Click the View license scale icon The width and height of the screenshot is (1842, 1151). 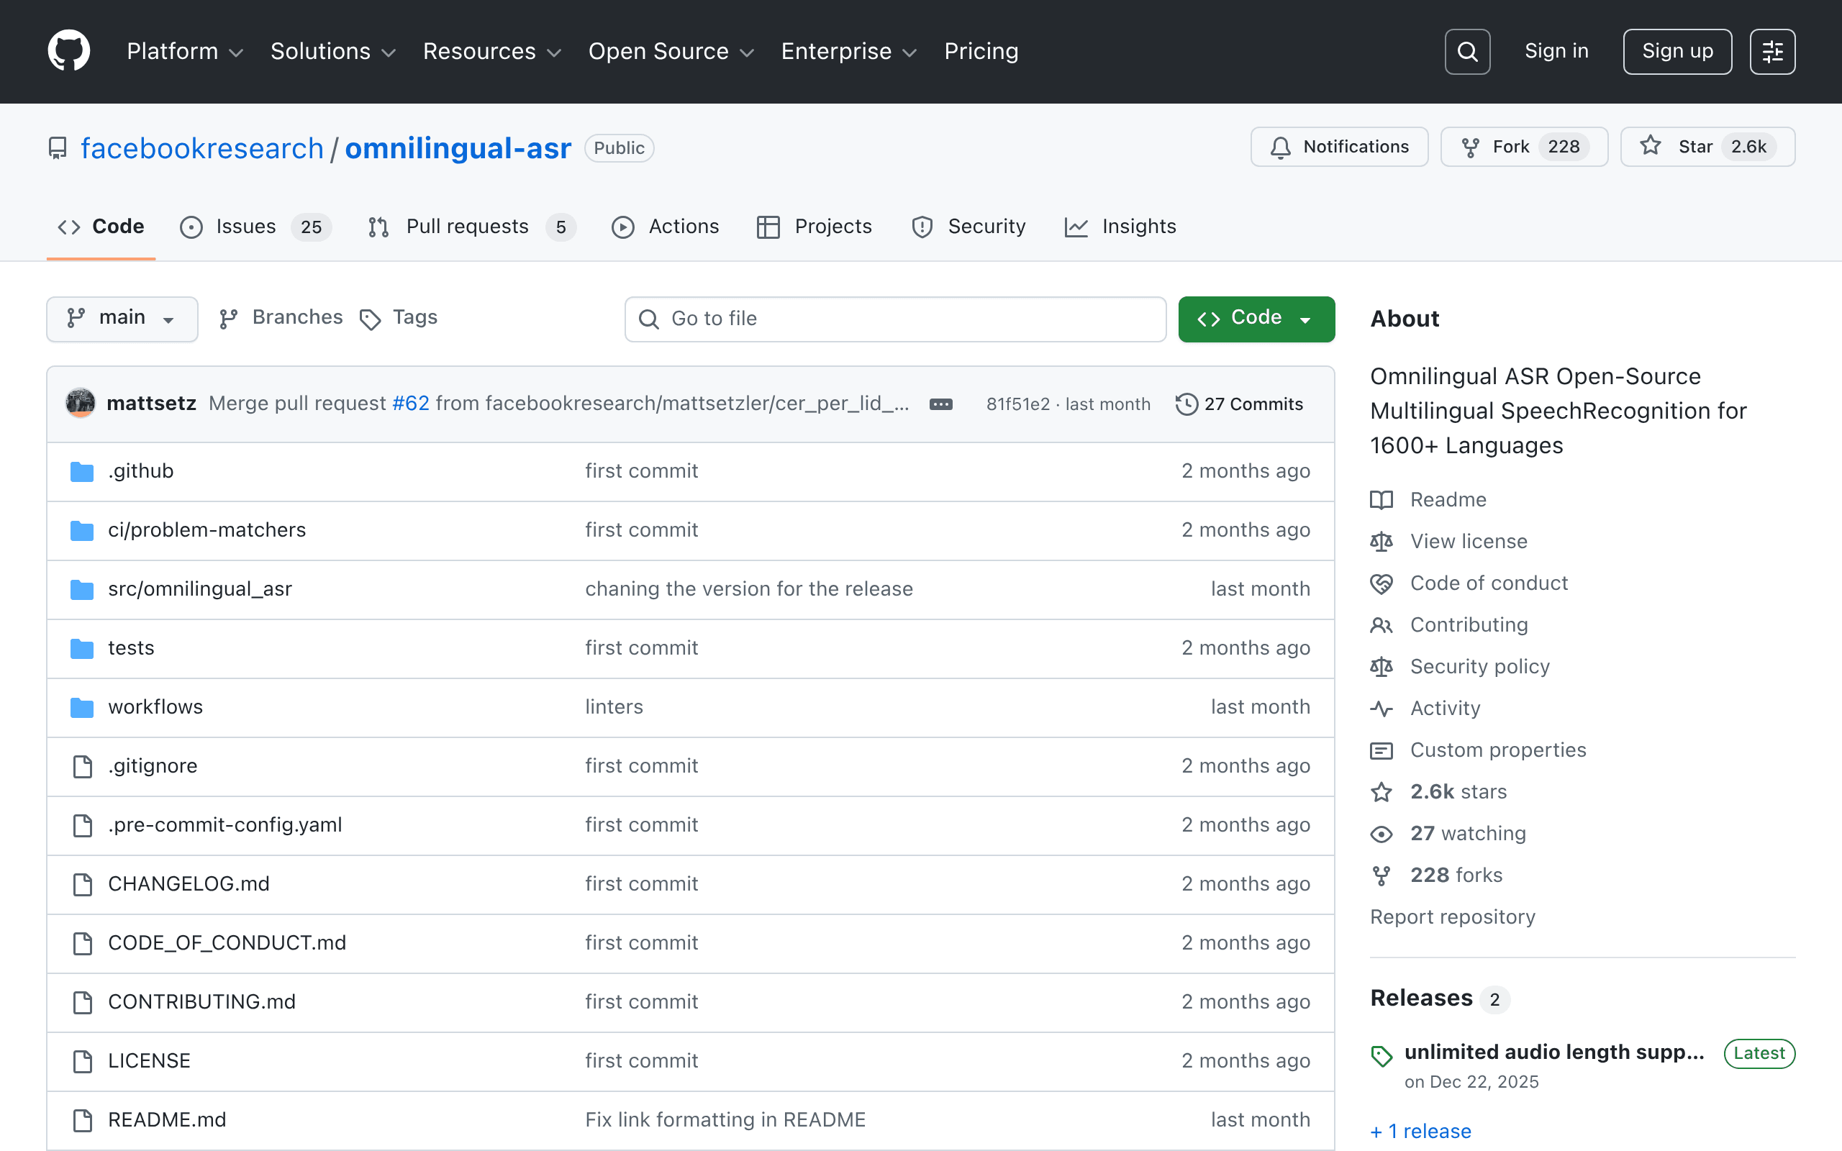pos(1381,541)
